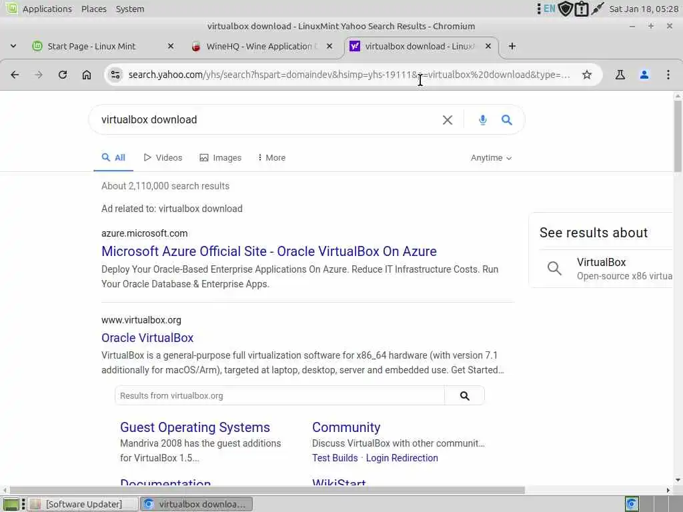The width and height of the screenshot is (683, 512).
Task: Close the virtualbox download tab
Action: tap(488, 46)
